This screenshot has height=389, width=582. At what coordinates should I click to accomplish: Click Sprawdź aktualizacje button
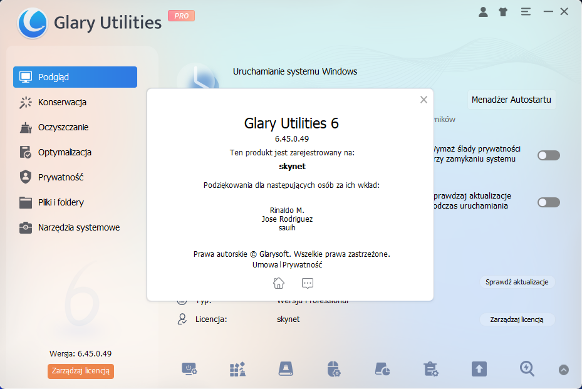(517, 282)
